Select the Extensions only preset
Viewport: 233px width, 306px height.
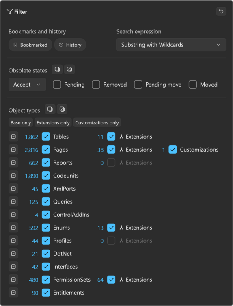pos(53,123)
